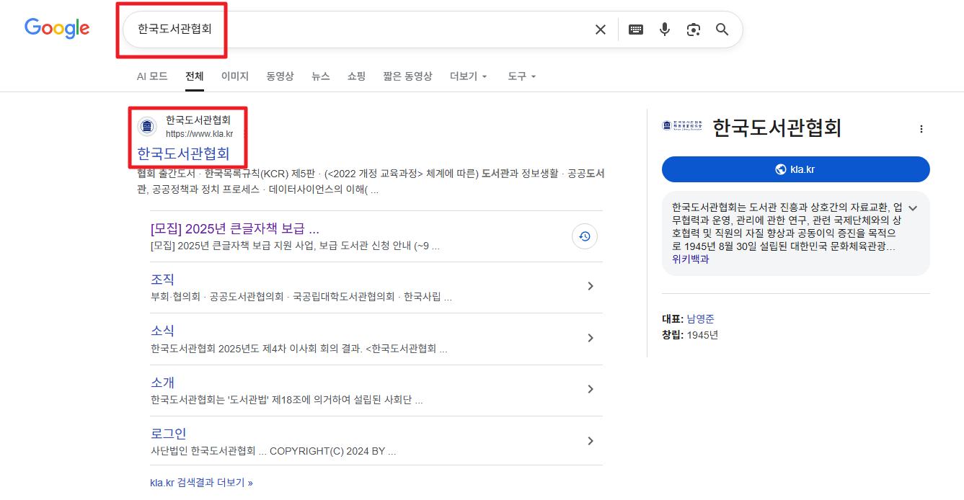Click inside the search input field
Screen dimensions: 964x500
324,29
